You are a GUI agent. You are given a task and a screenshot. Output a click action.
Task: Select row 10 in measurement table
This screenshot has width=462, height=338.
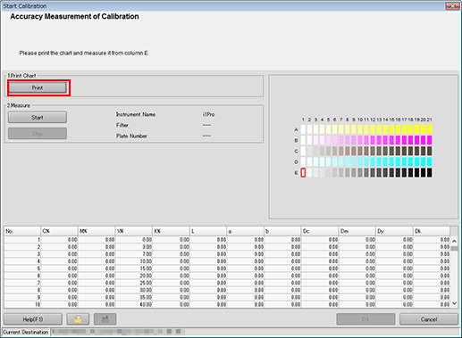pyautogui.click(x=227, y=304)
